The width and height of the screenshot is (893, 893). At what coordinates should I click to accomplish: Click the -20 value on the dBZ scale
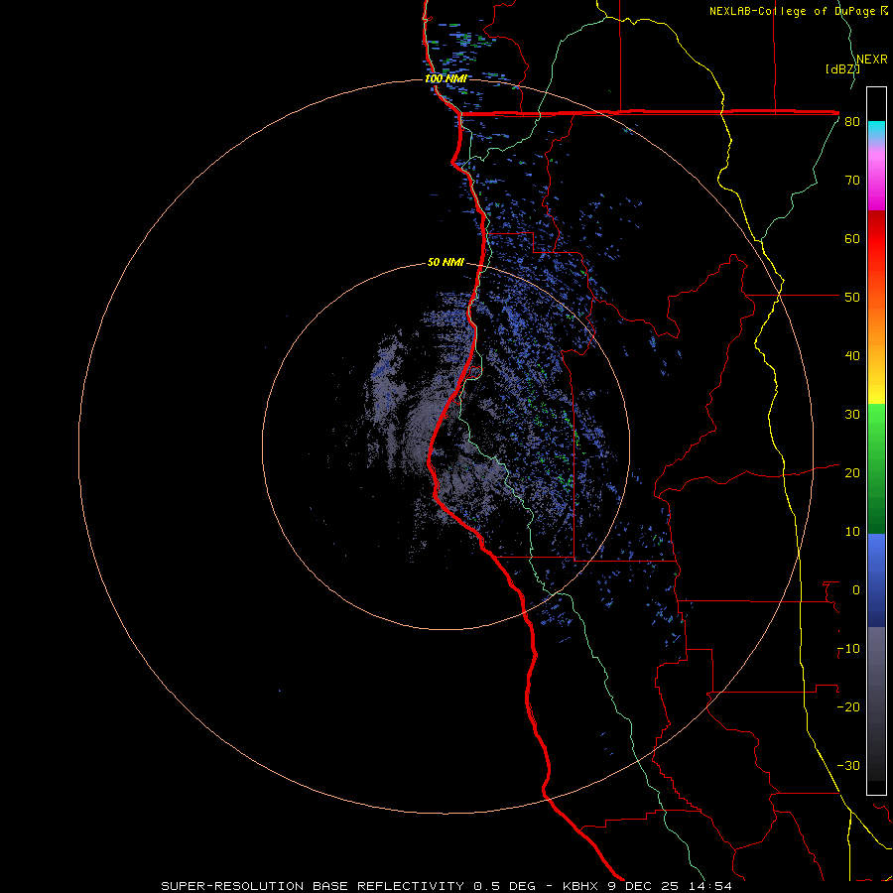(x=848, y=706)
